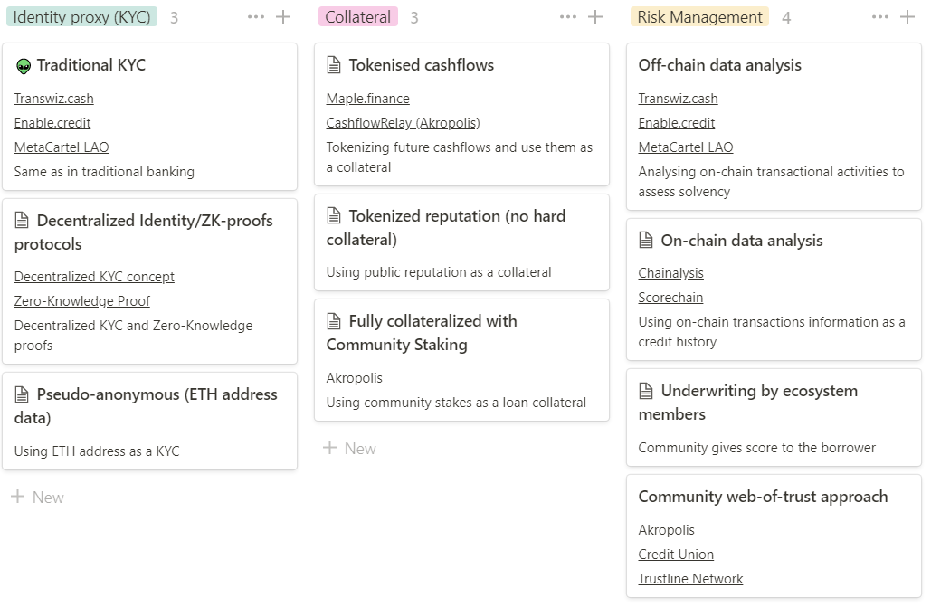The width and height of the screenshot is (931, 607).
Task: Open the Traditional KYC card title
Action: (x=90, y=65)
